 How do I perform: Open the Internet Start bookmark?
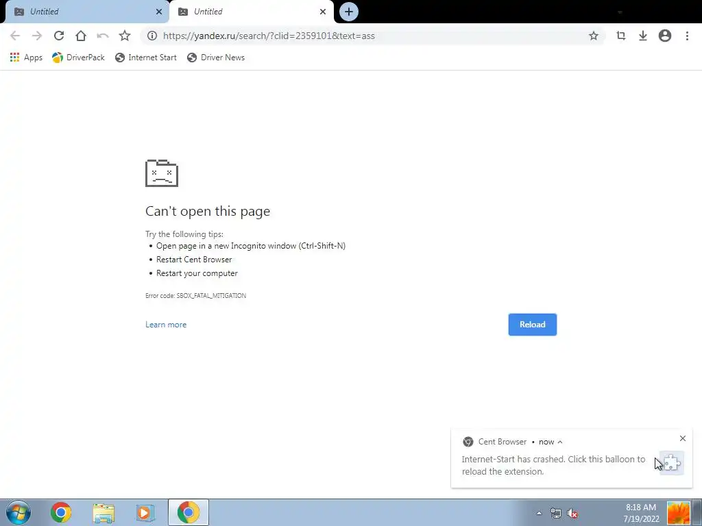tap(146, 58)
